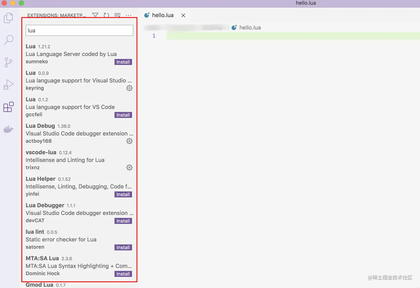Image resolution: width=420 pixels, height=288 pixels.
Task: Open the Docker view icon
Action: (x=9, y=129)
